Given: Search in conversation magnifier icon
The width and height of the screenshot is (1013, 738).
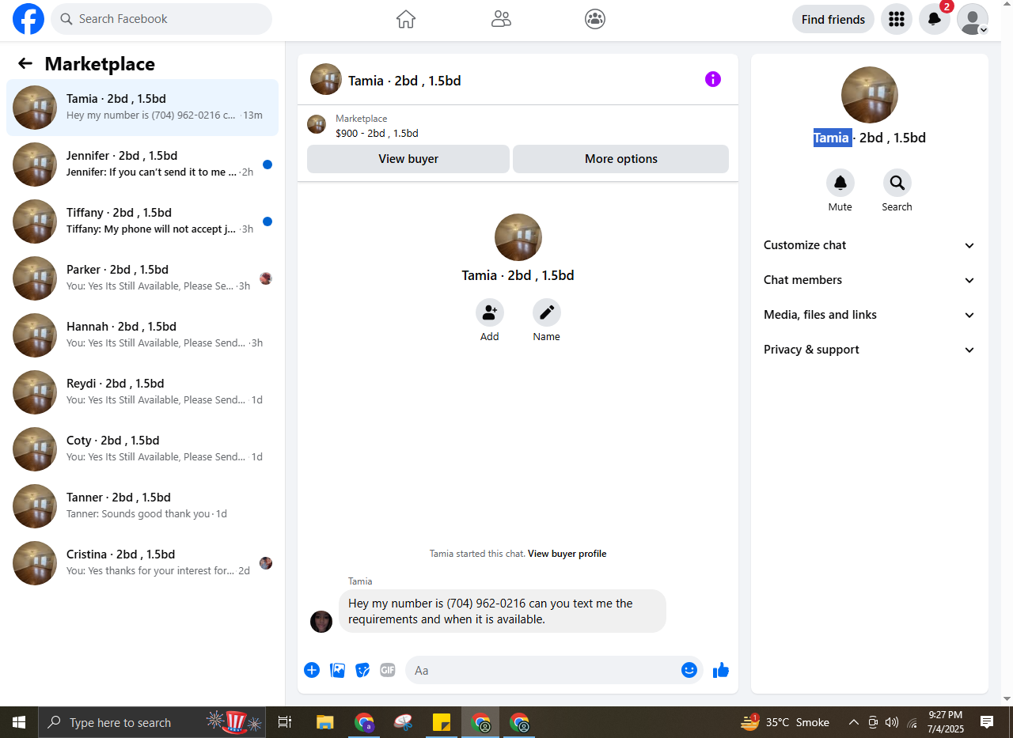Looking at the screenshot, I should click(x=897, y=183).
